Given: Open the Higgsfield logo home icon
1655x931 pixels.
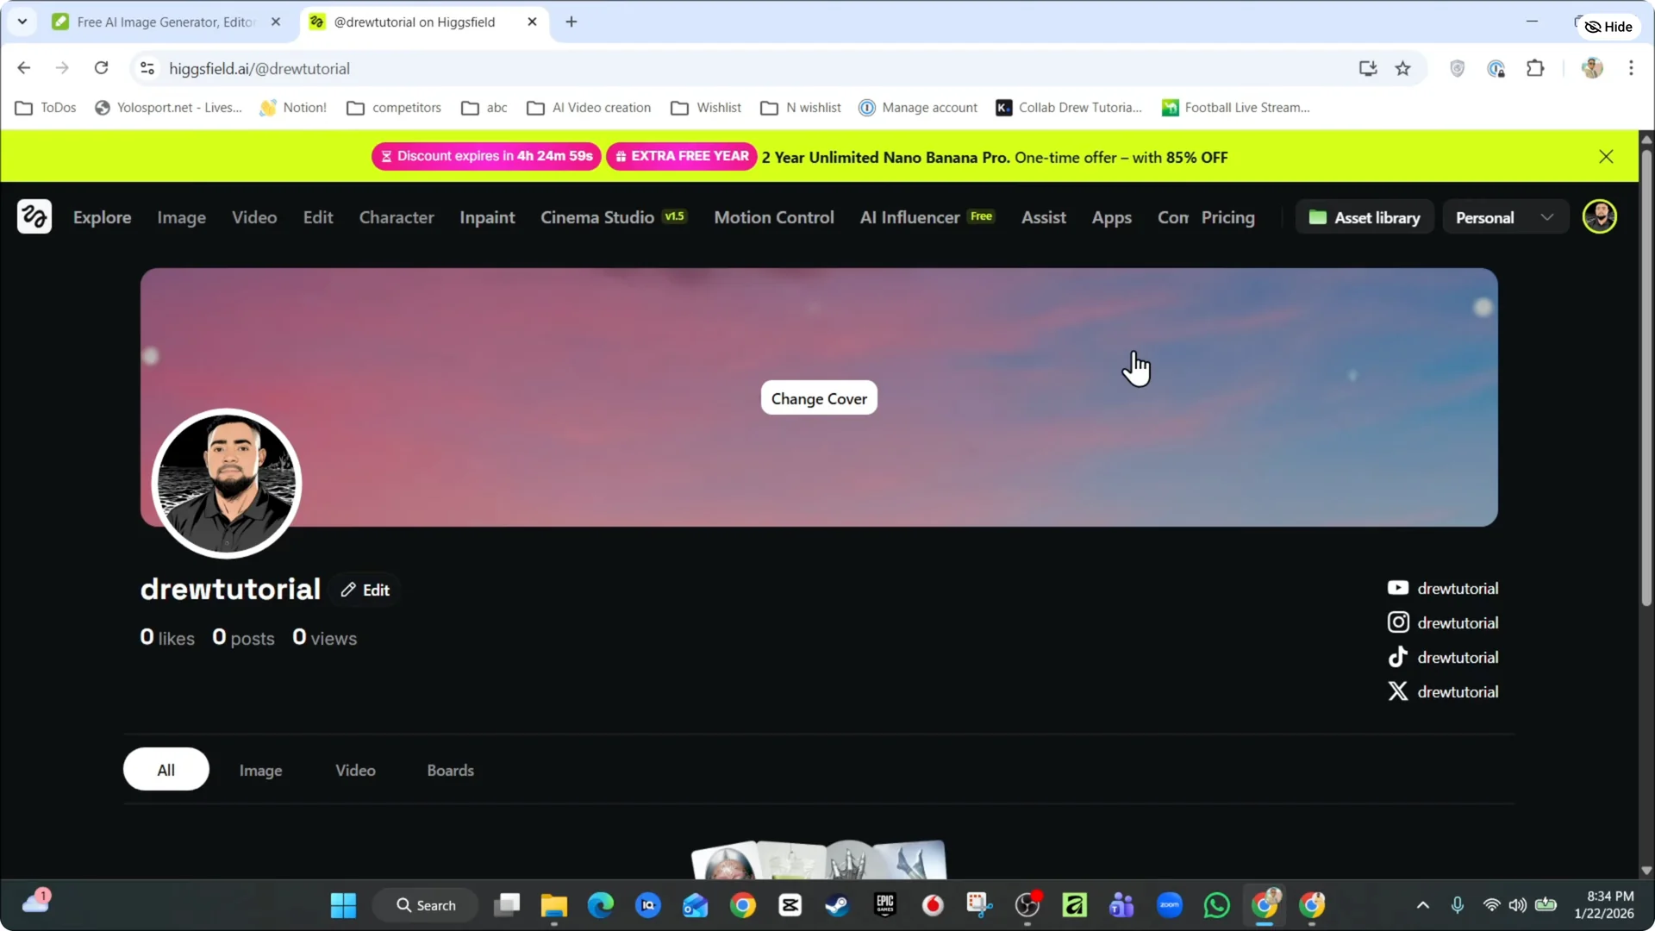Looking at the screenshot, I should pos(34,216).
